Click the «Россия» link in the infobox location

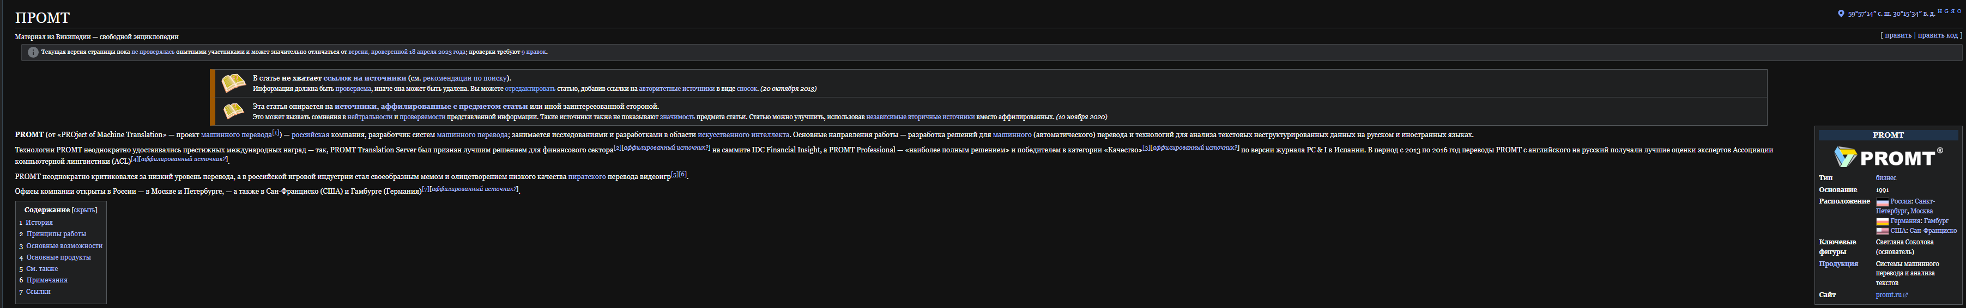pos(1901,201)
